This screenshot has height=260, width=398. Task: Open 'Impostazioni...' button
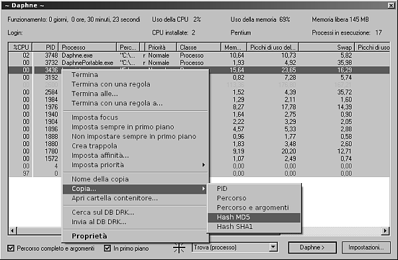[366, 247]
